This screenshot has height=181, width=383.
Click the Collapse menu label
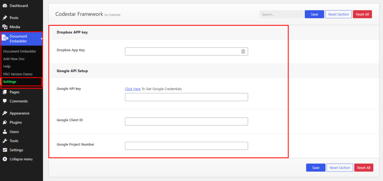tap(21, 159)
